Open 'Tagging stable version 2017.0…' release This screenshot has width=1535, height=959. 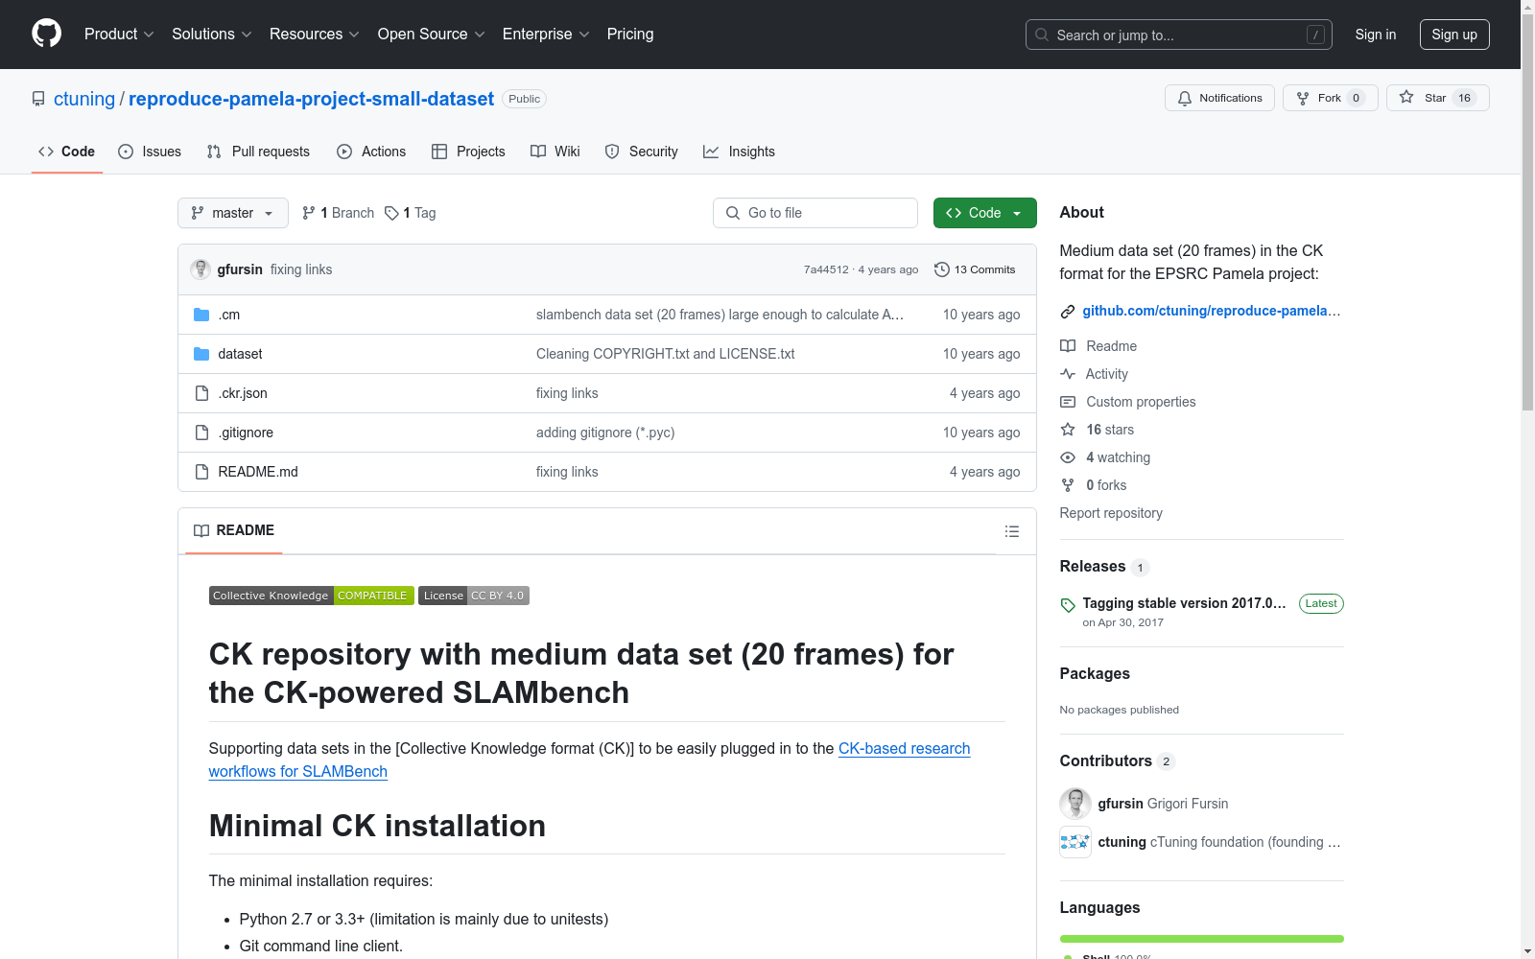pos(1184,603)
